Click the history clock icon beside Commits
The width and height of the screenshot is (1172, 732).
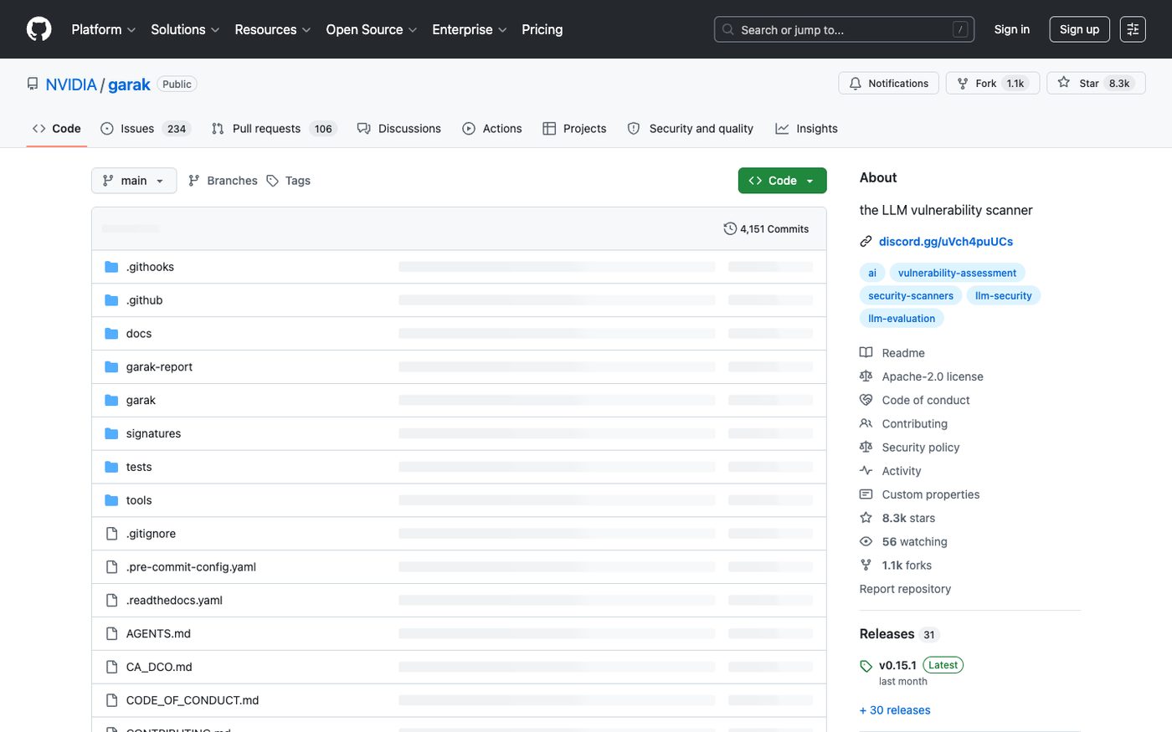[730, 228]
